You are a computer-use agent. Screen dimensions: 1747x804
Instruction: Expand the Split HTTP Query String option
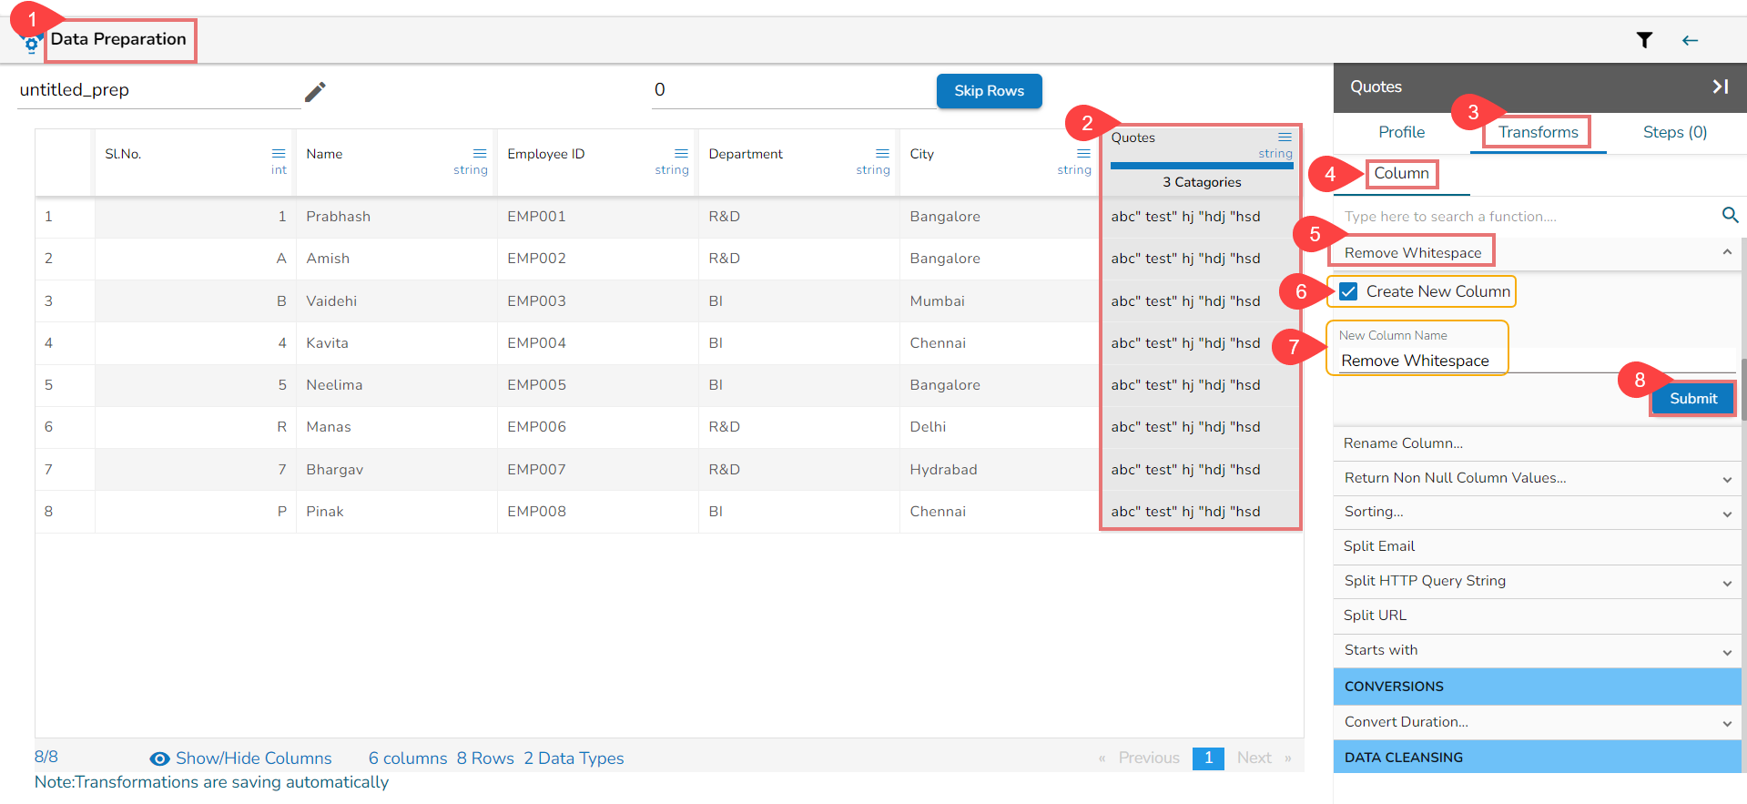pos(1727,583)
